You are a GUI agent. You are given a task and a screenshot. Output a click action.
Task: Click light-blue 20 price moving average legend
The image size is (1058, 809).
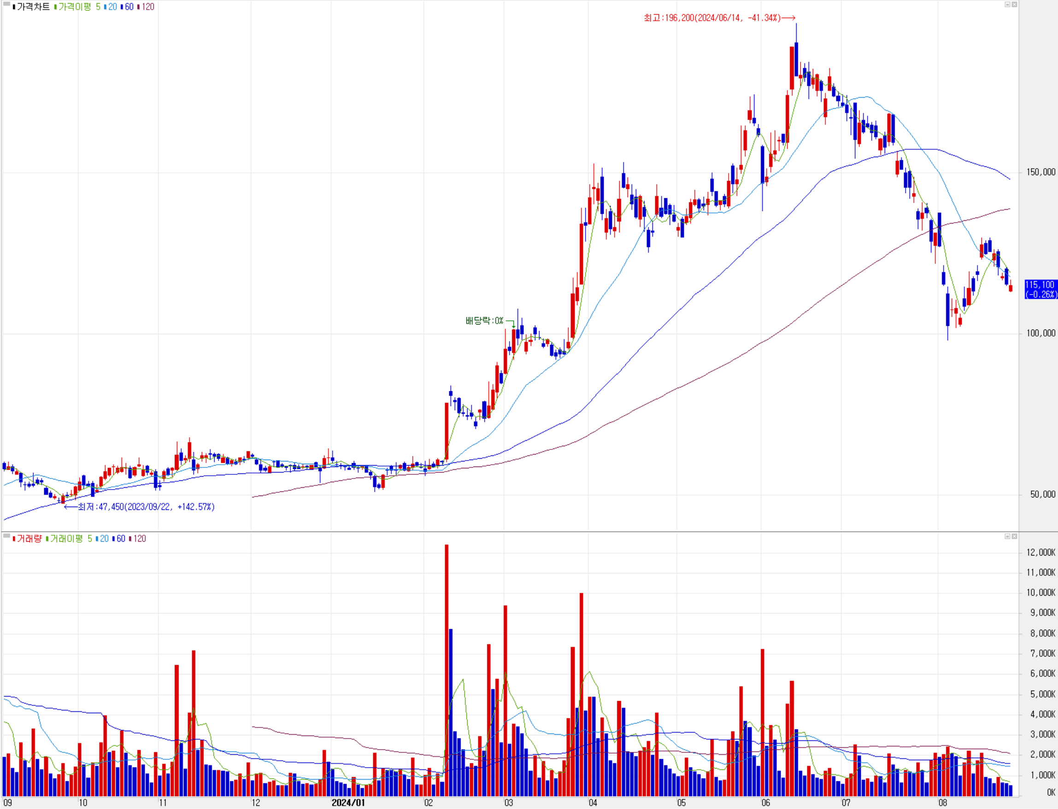pos(112,7)
